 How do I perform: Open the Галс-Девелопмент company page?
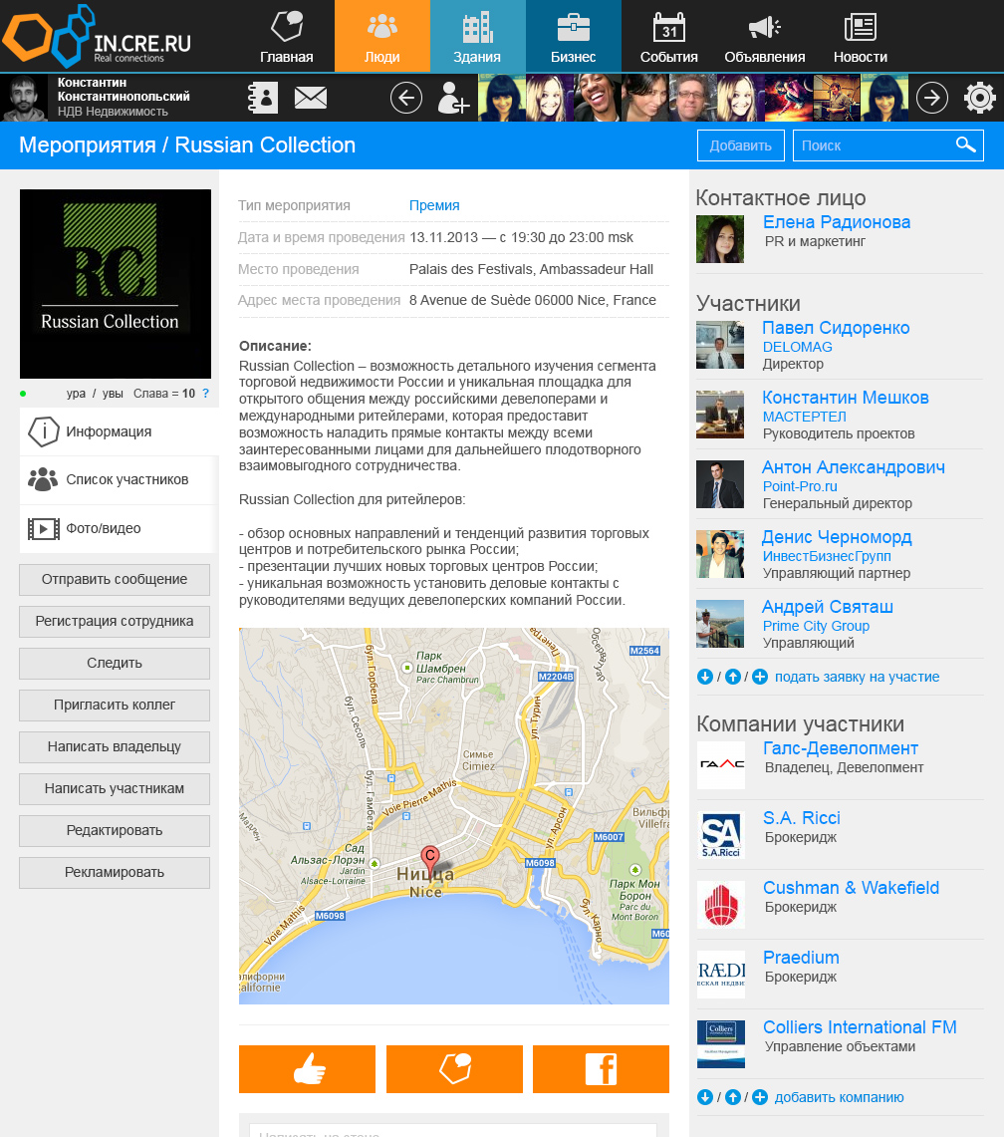(x=841, y=748)
